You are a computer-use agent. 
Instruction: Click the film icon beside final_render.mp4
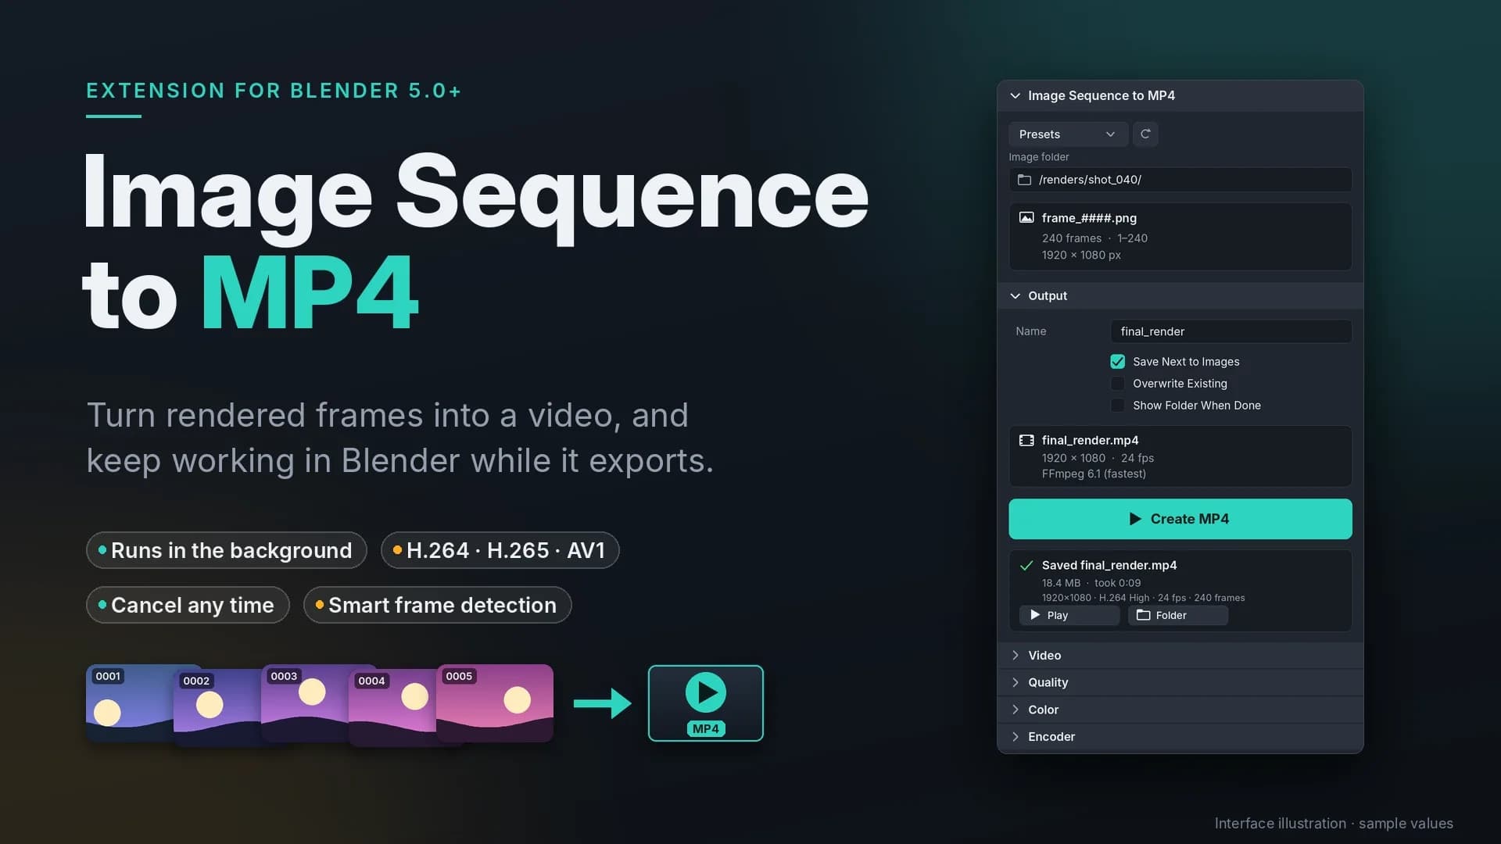coord(1026,440)
